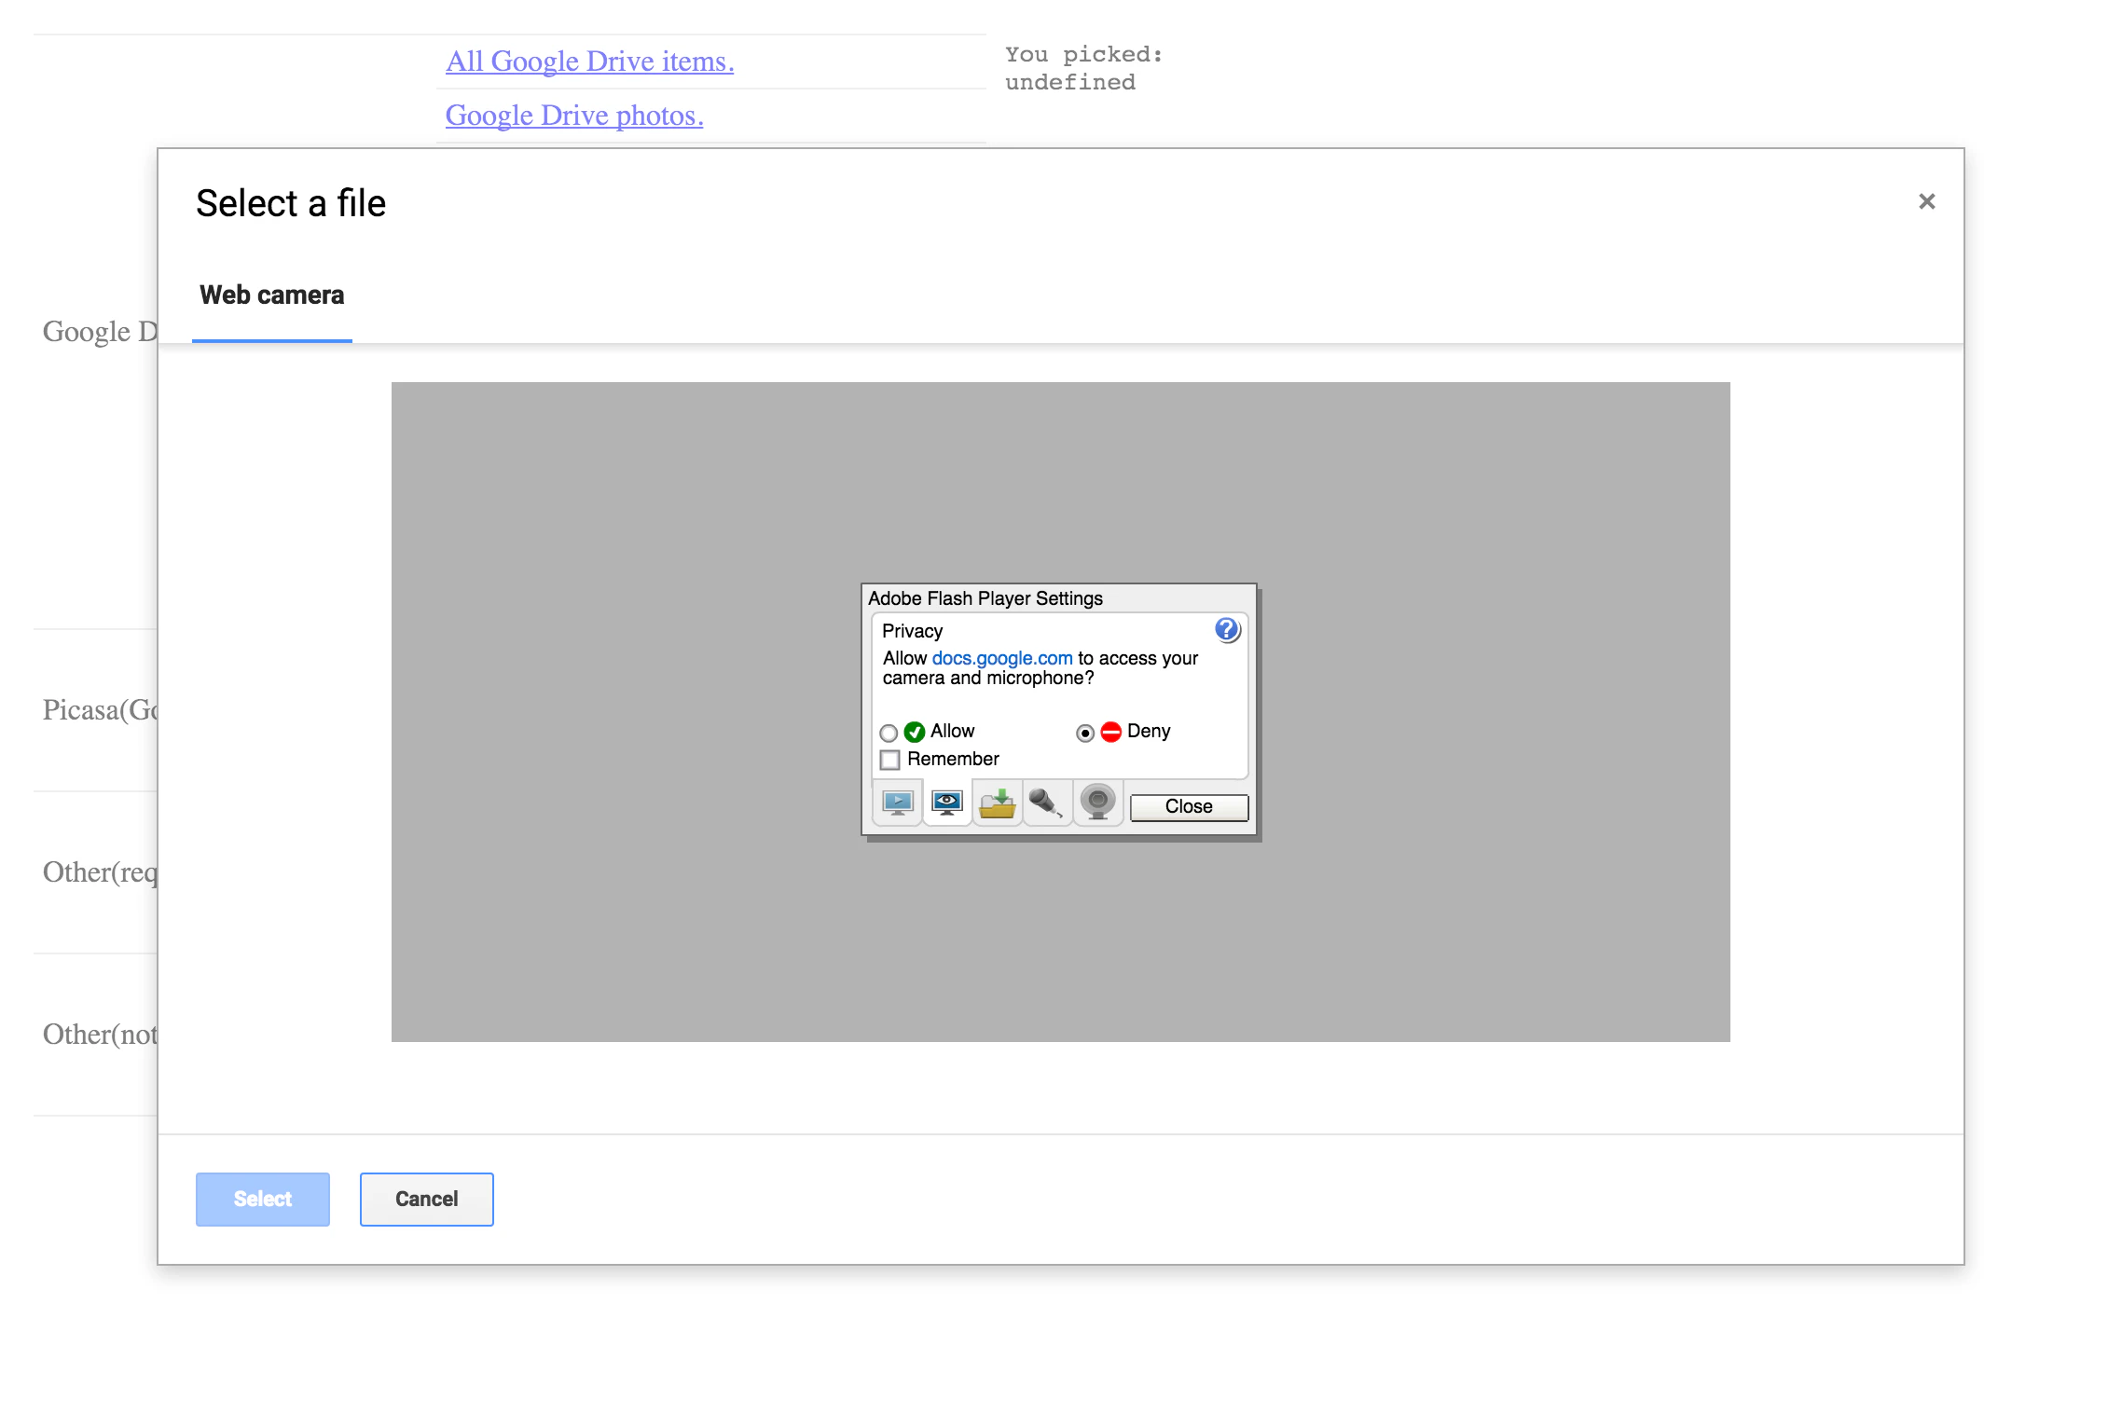The height and width of the screenshot is (1413, 2122).
Task: Open the Flash Display settings tab icon
Action: coord(897,803)
